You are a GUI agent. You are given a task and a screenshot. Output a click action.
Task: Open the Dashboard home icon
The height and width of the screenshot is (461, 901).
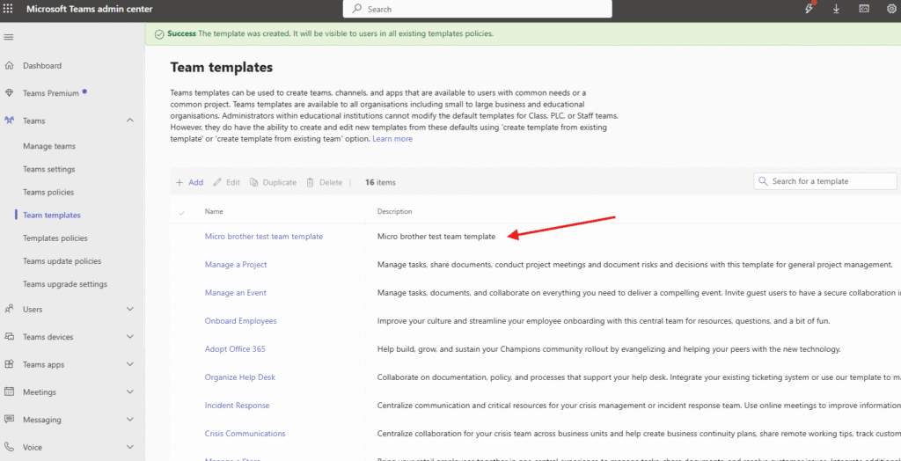[9, 66]
